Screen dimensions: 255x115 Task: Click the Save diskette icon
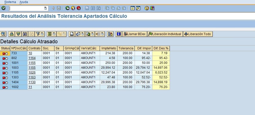59,8
